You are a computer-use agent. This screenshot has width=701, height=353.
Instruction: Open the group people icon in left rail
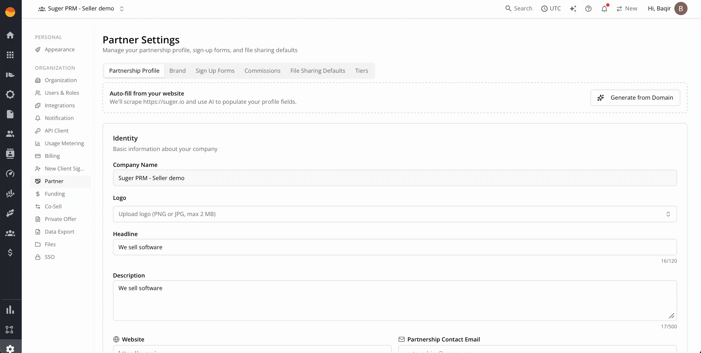click(x=10, y=233)
